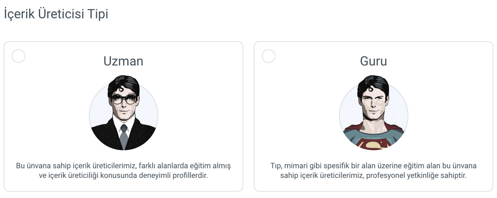The image size is (497, 198).
Task: Click the "İçerik Üreticisi Tipi" heading
Action: point(56,14)
